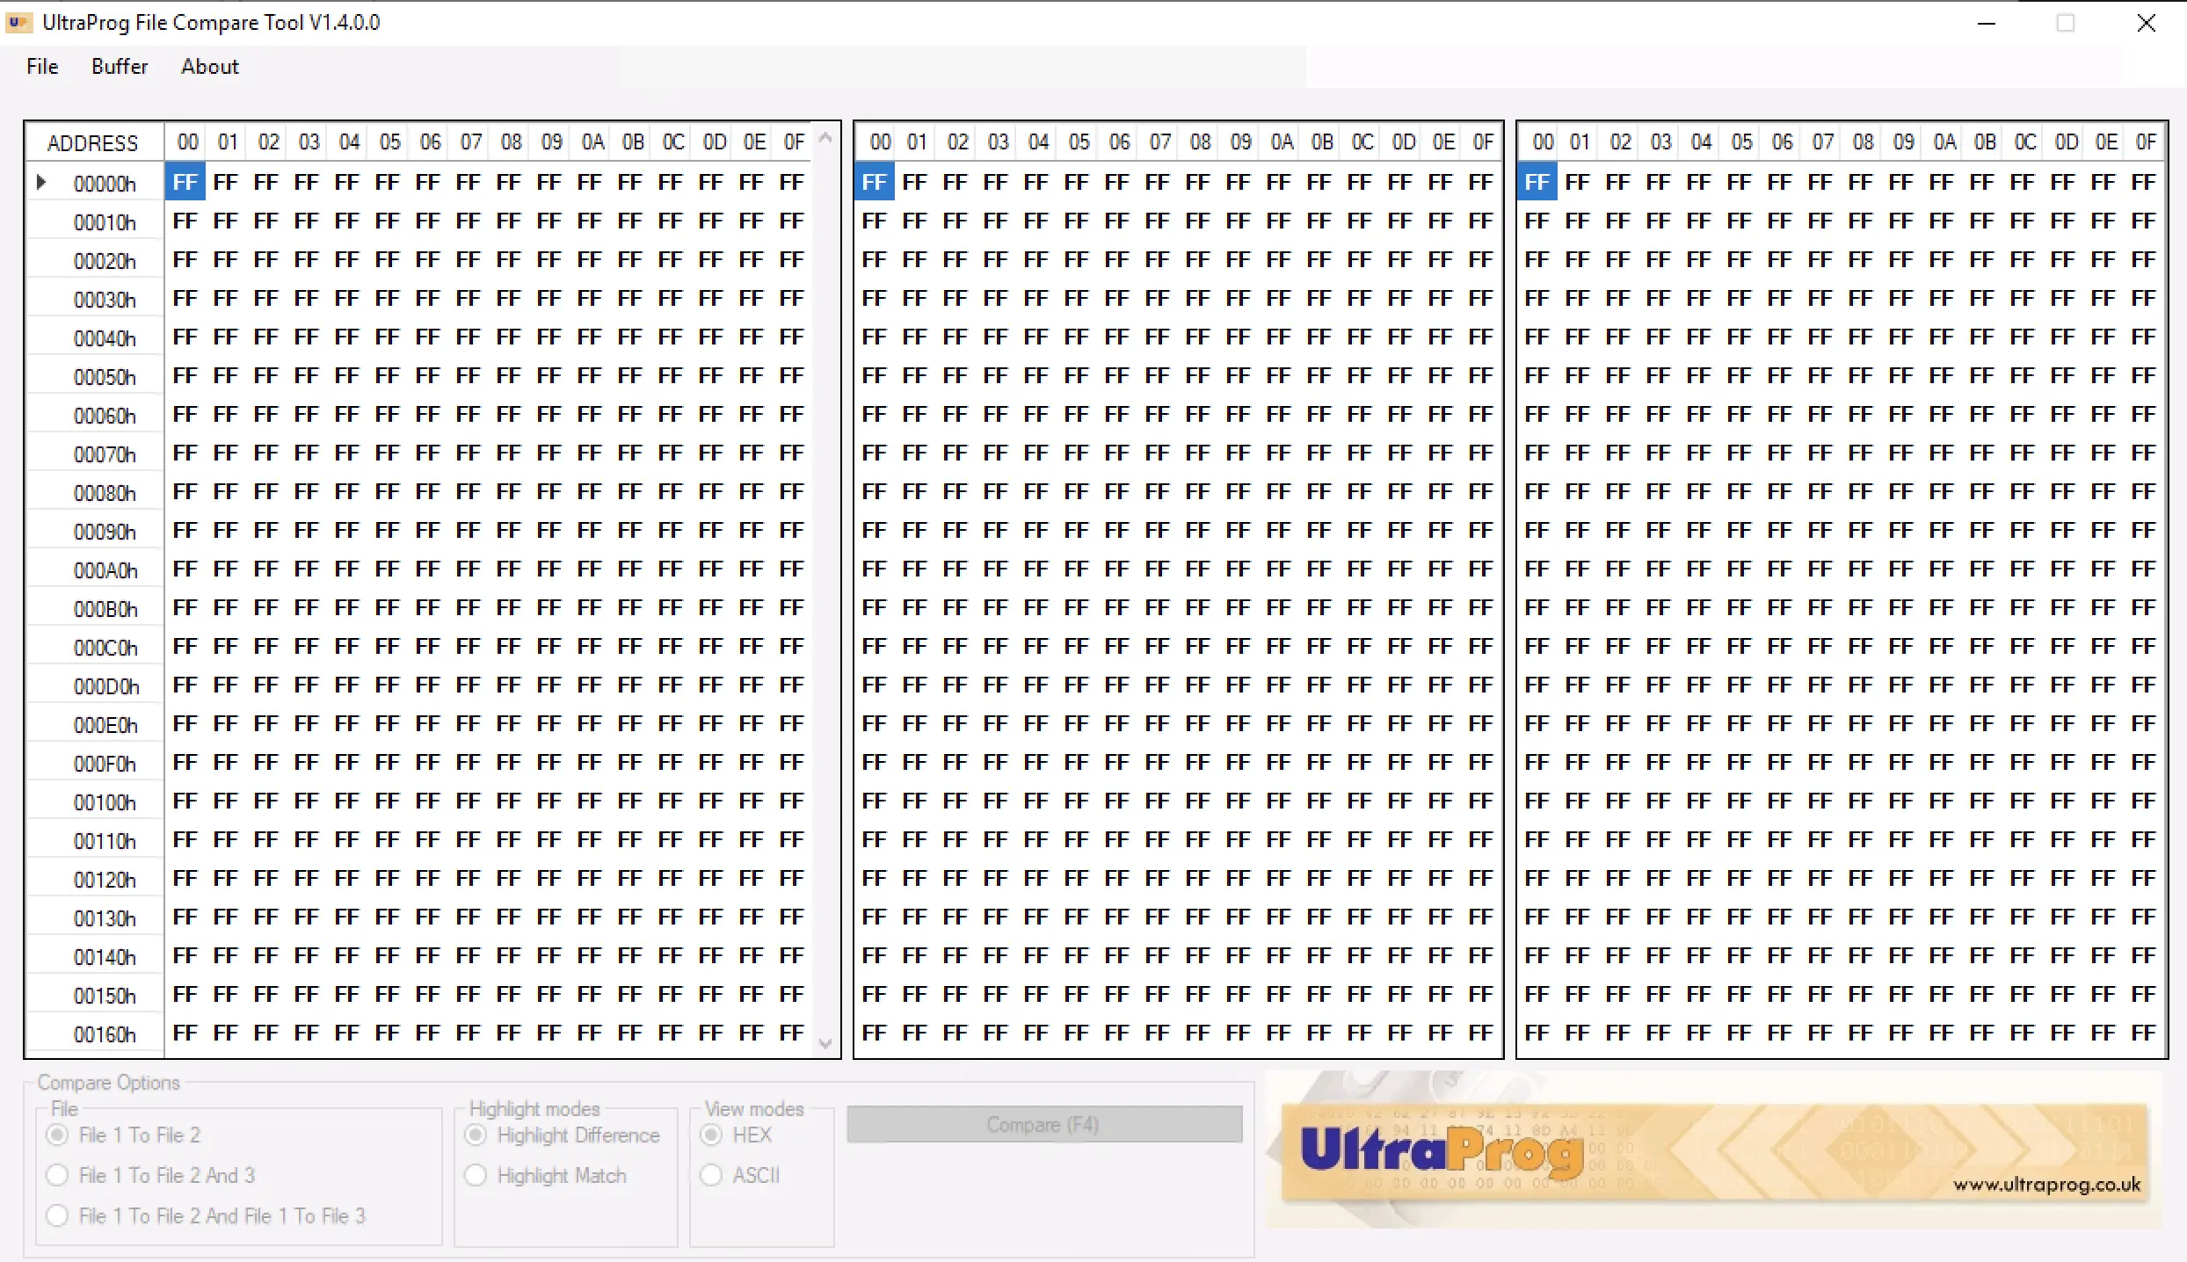Click the UltraProg app icon in title bar
The image size is (2187, 1262).
point(18,23)
